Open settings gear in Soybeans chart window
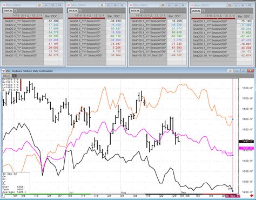The width and height of the screenshot is (256, 200). pos(231,71)
